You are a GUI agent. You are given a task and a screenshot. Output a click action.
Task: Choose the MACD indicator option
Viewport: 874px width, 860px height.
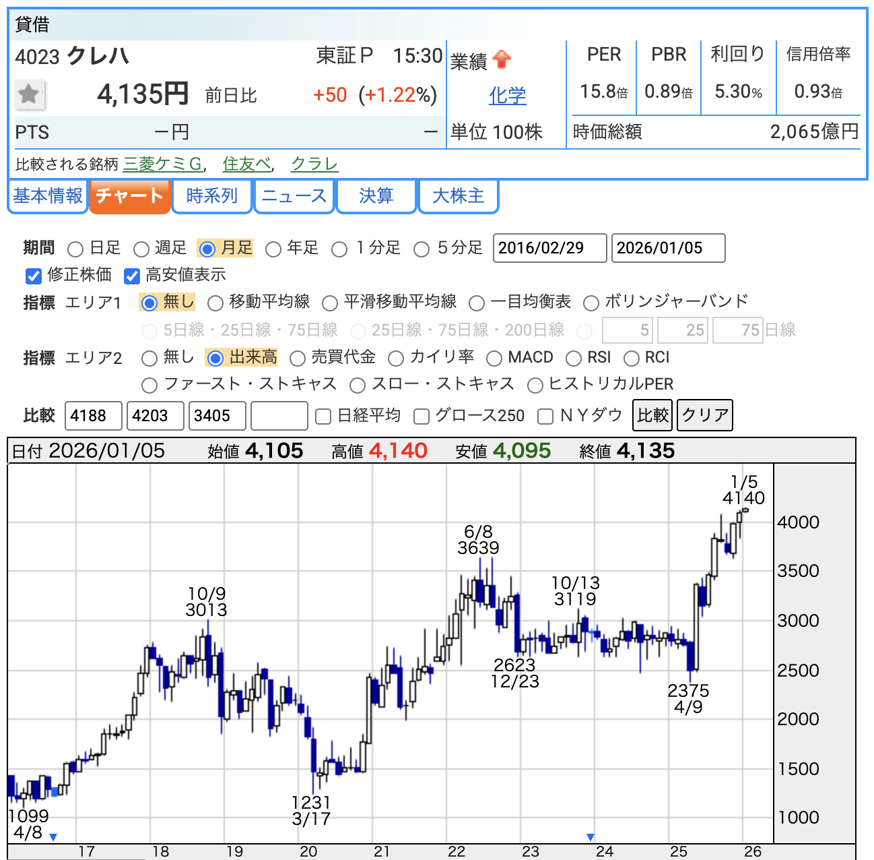pyautogui.click(x=494, y=359)
